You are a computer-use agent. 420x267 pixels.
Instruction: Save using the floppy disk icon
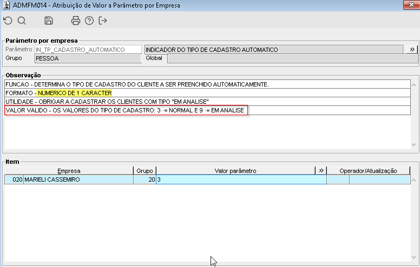[49, 21]
